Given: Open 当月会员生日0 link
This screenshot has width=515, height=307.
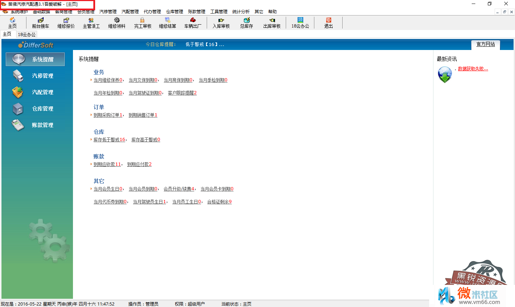Looking at the screenshot, I should tap(108, 189).
